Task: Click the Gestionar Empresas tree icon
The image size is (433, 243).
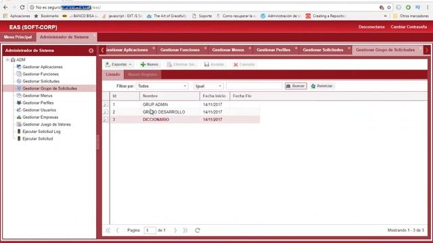Action: click(19, 117)
